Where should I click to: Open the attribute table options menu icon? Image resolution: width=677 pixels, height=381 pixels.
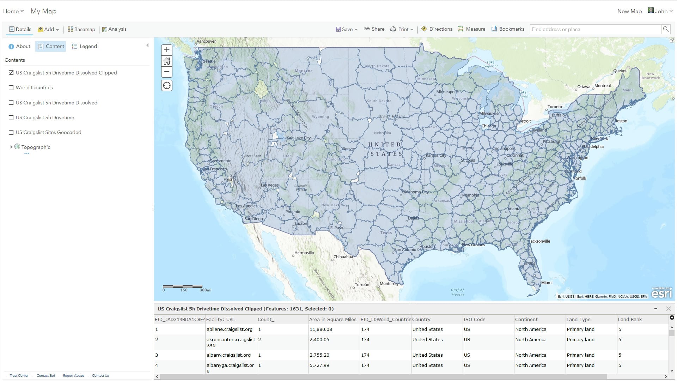tap(656, 309)
